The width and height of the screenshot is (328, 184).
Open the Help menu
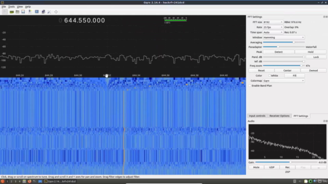[x=28, y=7]
